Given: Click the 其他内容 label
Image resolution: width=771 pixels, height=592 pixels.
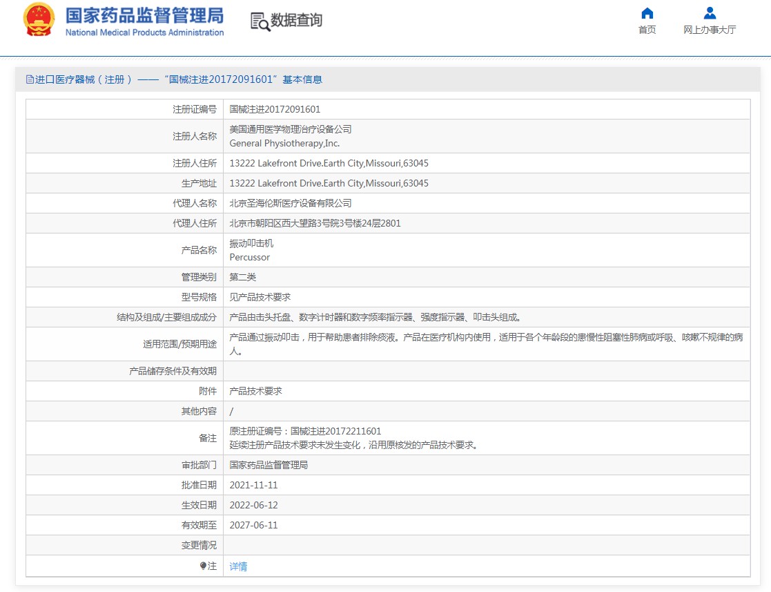Looking at the screenshot, I should 199,411.
